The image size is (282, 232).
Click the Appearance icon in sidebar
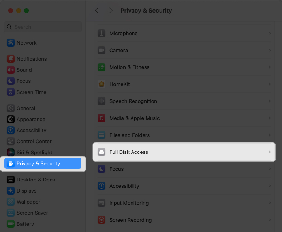point(11,119)
